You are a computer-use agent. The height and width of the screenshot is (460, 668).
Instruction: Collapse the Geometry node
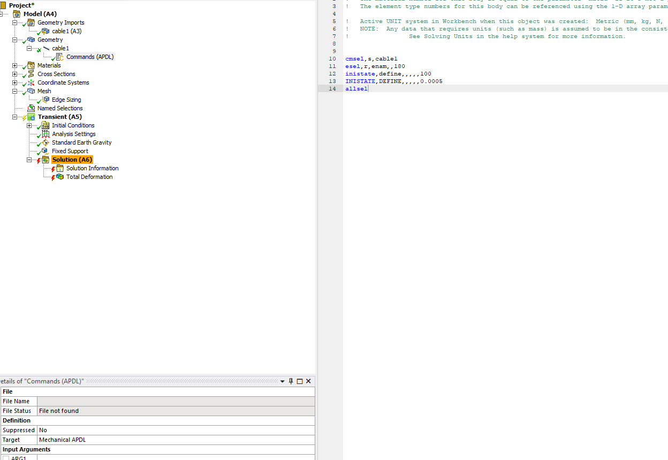coord(15,40)
